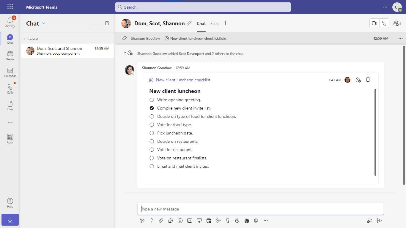Switch to the Chat tab
This screenshot has width=406, height=228.
click(x=201, y=23)
